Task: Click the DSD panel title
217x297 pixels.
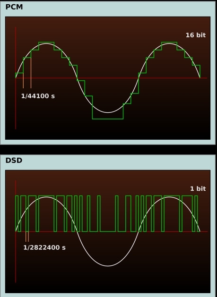Action: point(14,161)
